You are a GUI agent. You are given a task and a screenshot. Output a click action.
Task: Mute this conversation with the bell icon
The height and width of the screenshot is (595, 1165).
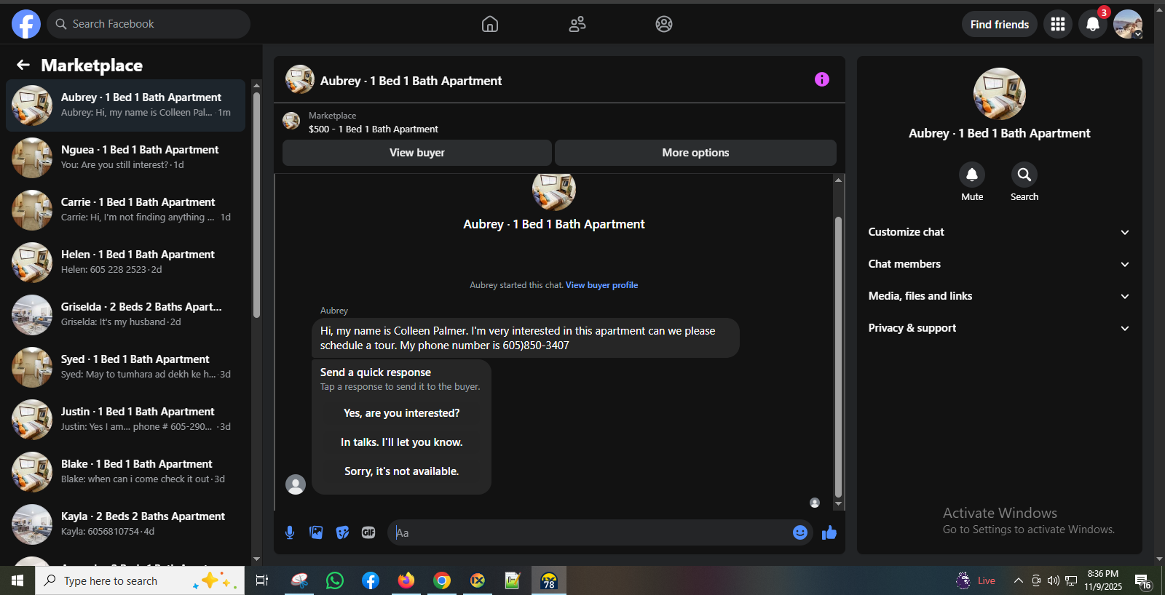[x=972, y=175]
